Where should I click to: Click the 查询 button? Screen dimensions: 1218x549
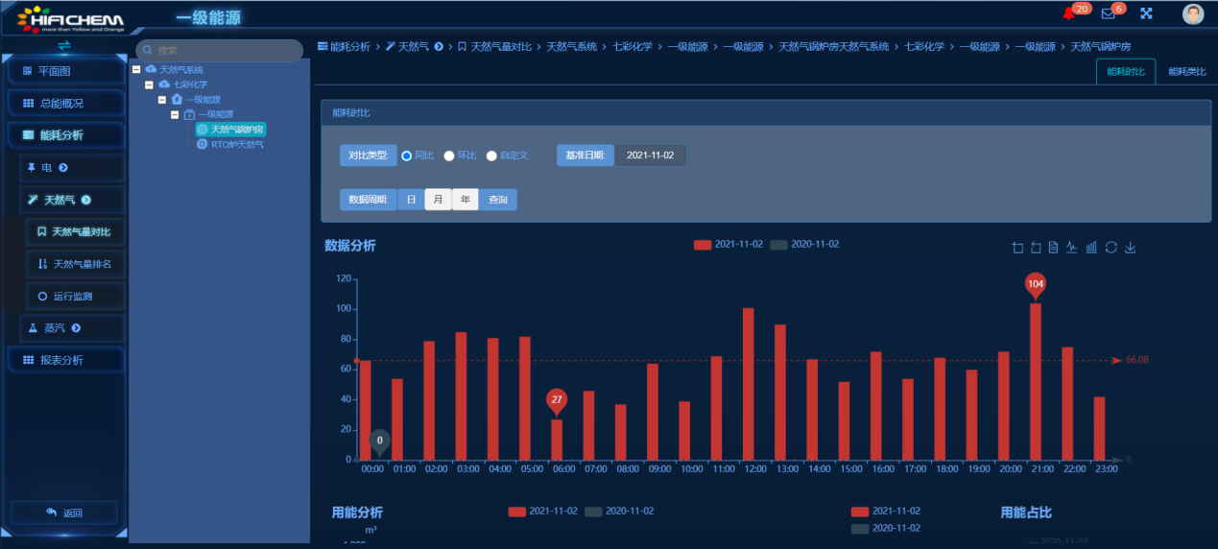497,200
